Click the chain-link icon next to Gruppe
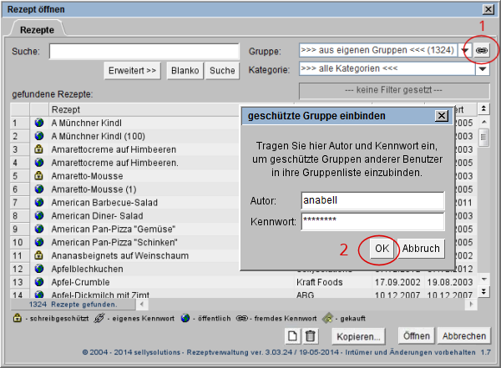The width and height of the screenshot is (501, 368). 482,51
